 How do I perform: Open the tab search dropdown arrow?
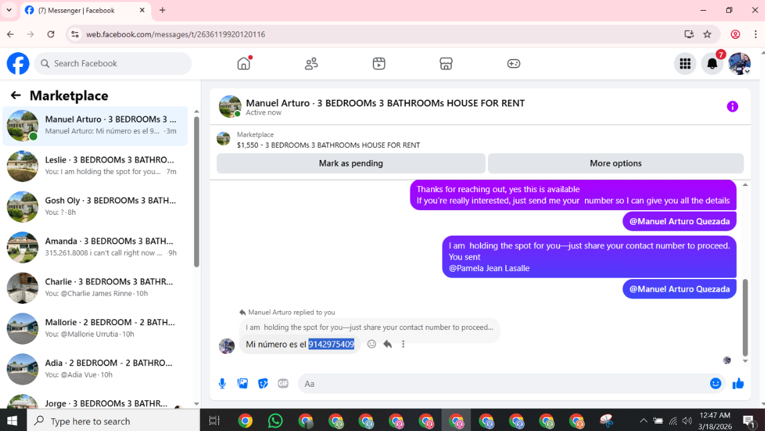(x=9, y=10)
